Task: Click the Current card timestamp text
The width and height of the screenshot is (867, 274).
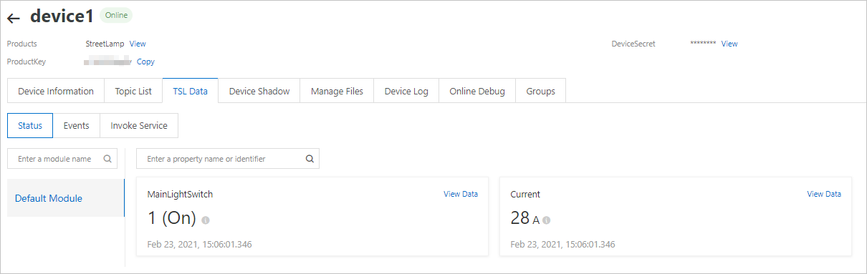Action: pyautogui.click(x=562, y=245)
